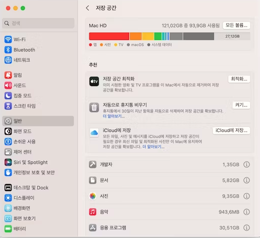Viewport: 260px width, 238px height.
Task: Open 손쉬운 사용 accessibility icon
Action: [8, 141]
